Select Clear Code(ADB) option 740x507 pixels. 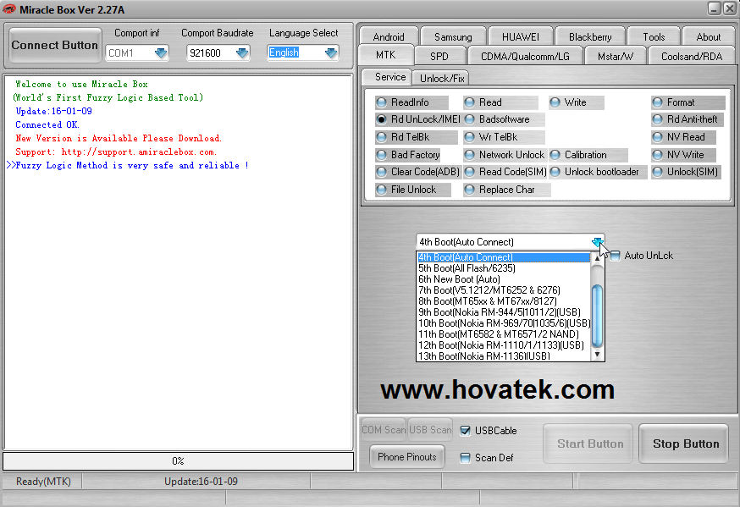click(382, 172)
